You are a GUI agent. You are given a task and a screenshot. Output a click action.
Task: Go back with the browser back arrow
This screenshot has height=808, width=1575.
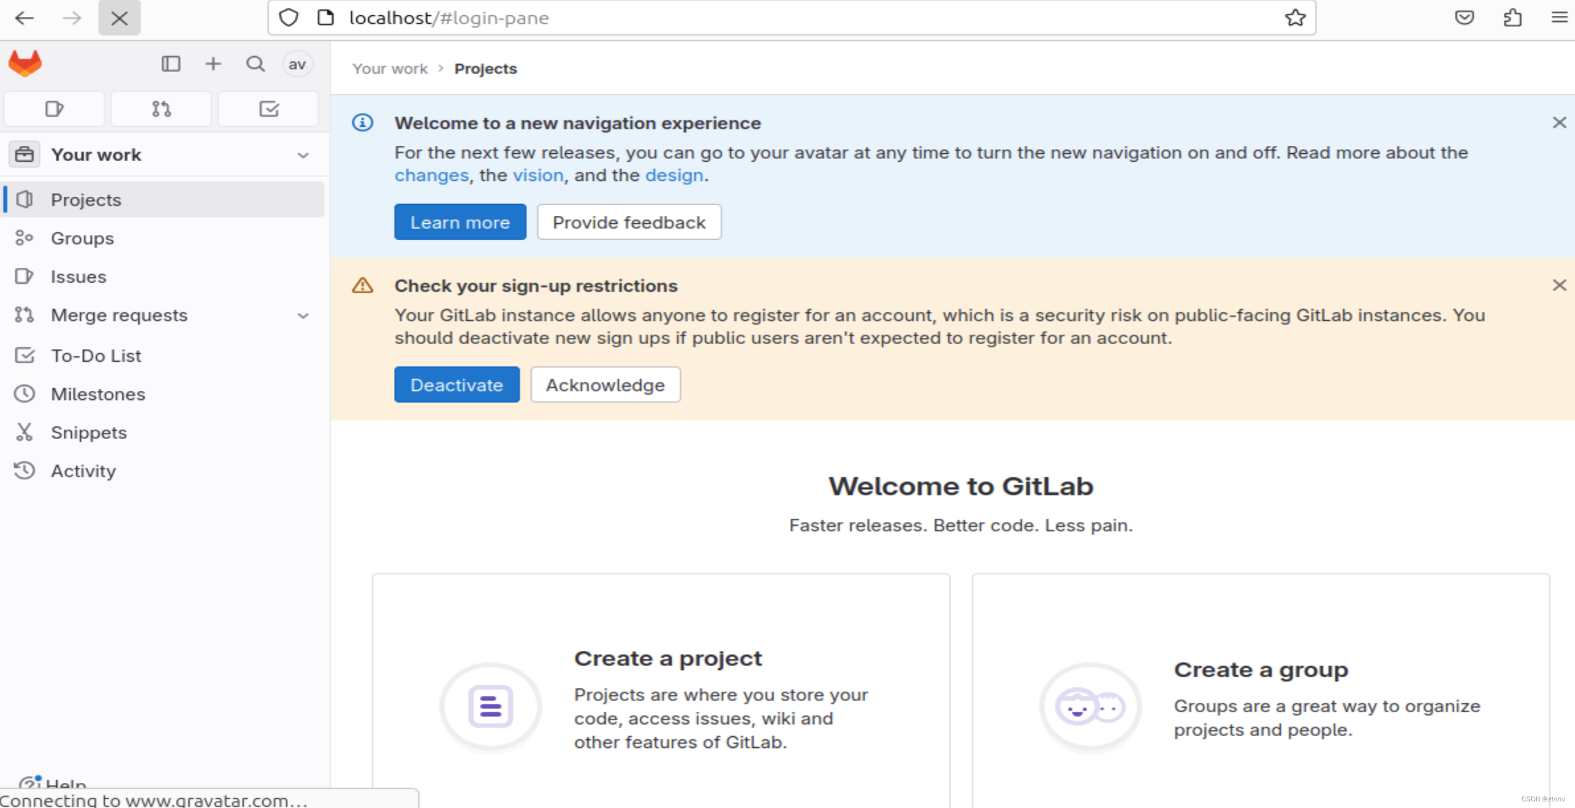point(24,18)
